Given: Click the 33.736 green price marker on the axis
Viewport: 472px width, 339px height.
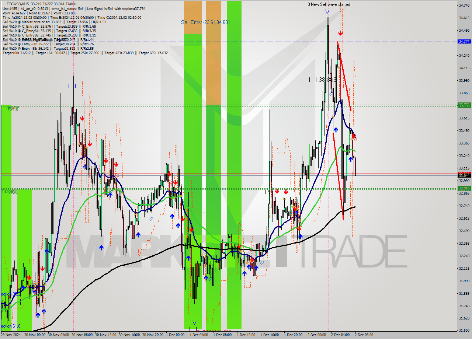Looking at the screenshot, I should (x=464, y=106).
